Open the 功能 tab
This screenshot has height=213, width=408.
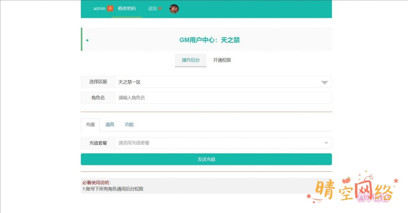coord(129,125)
